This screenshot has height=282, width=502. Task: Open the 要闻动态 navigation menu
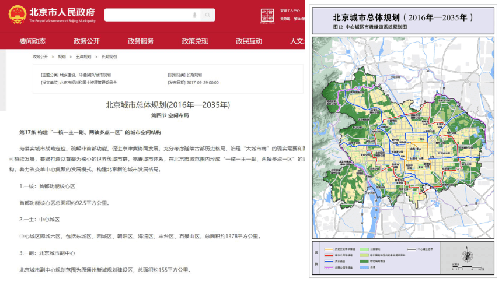pyautogui.click(x=32, y=41)
